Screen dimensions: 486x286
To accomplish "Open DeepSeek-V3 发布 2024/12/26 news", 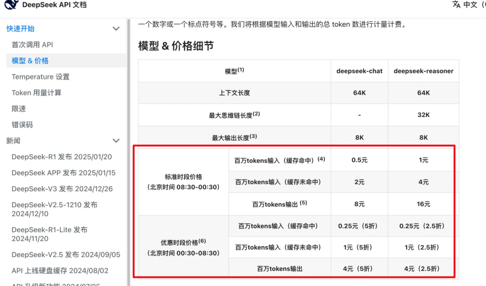I will [x=62, y=189].
